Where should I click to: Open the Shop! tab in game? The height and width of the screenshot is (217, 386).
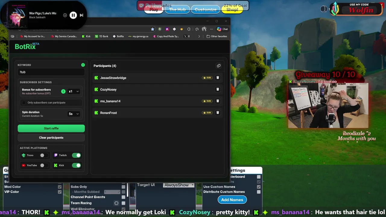232,10
